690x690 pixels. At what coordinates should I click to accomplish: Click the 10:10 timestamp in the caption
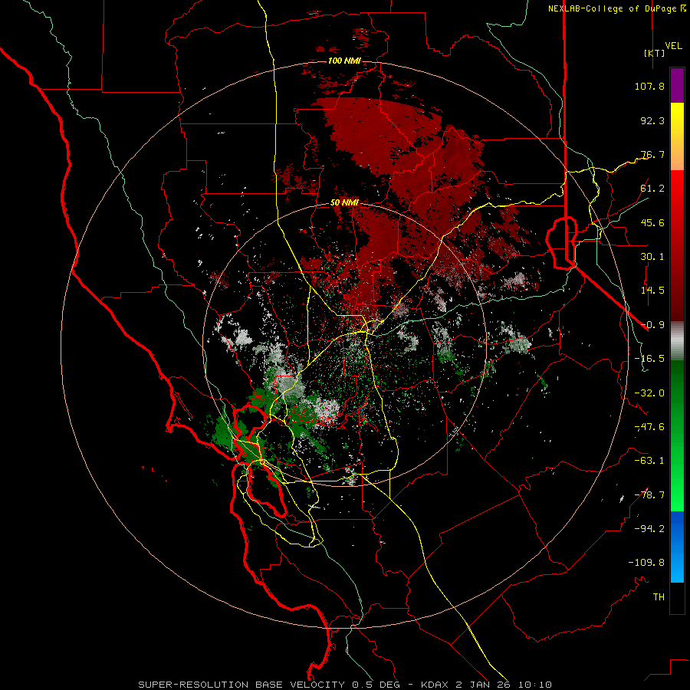click(534, 685)
